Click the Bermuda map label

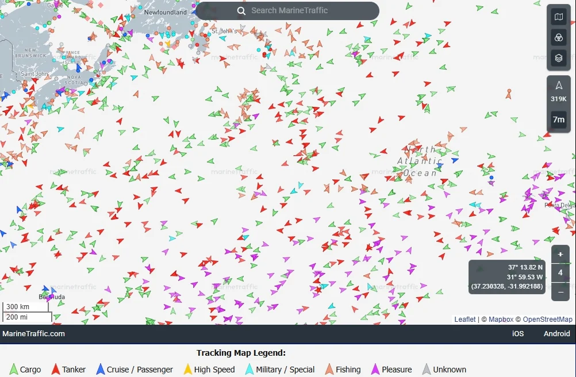pyautogui.click(x=52, y=297)
